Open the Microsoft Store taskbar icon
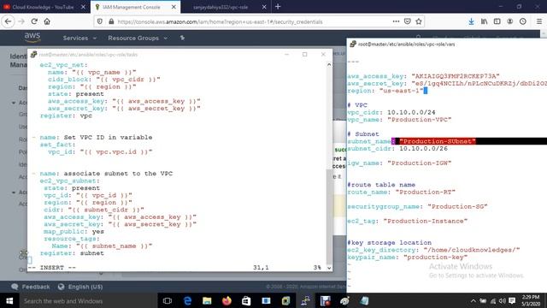The height and width of the screenshot is (308, 547). (x=246, y=300)
